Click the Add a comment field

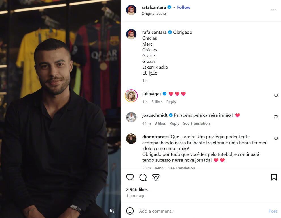[x=202, y=211]
